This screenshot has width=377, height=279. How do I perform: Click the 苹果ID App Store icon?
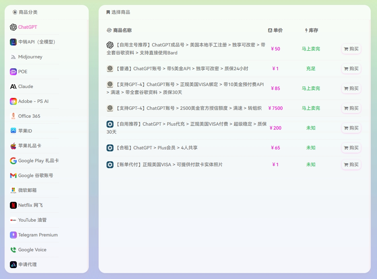tap(13, 131)
